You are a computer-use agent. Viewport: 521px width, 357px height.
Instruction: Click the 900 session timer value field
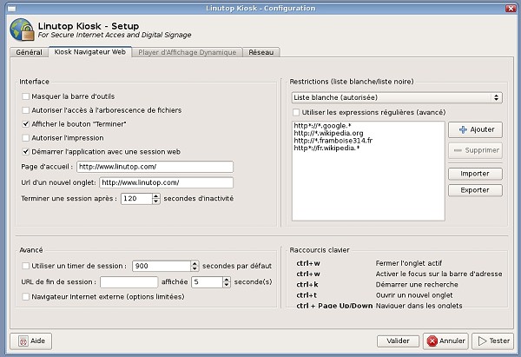click(x=162, y=267)
